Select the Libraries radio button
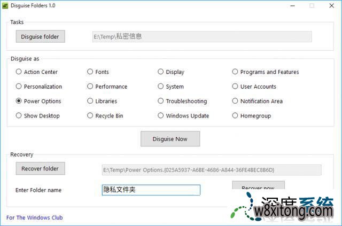This screenshot has height=226, width=342. click(90, 101)
